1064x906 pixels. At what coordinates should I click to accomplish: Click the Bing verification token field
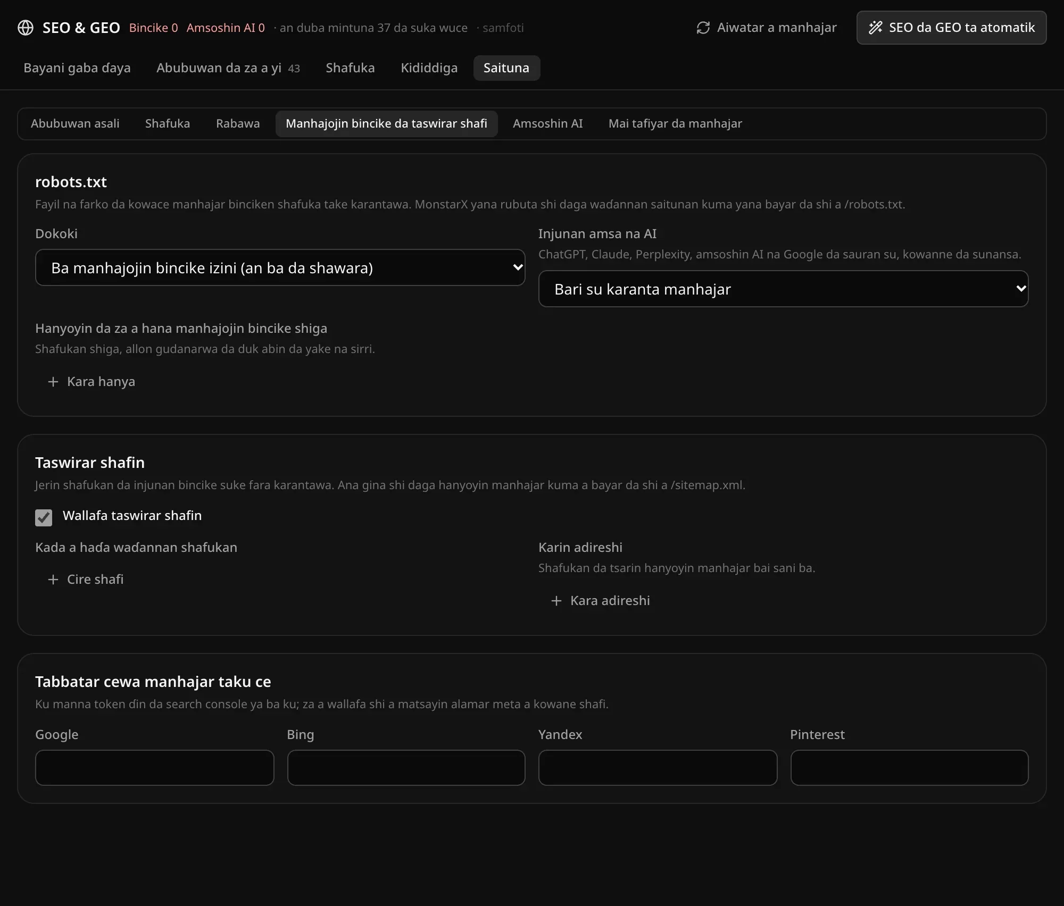[406, 768]
